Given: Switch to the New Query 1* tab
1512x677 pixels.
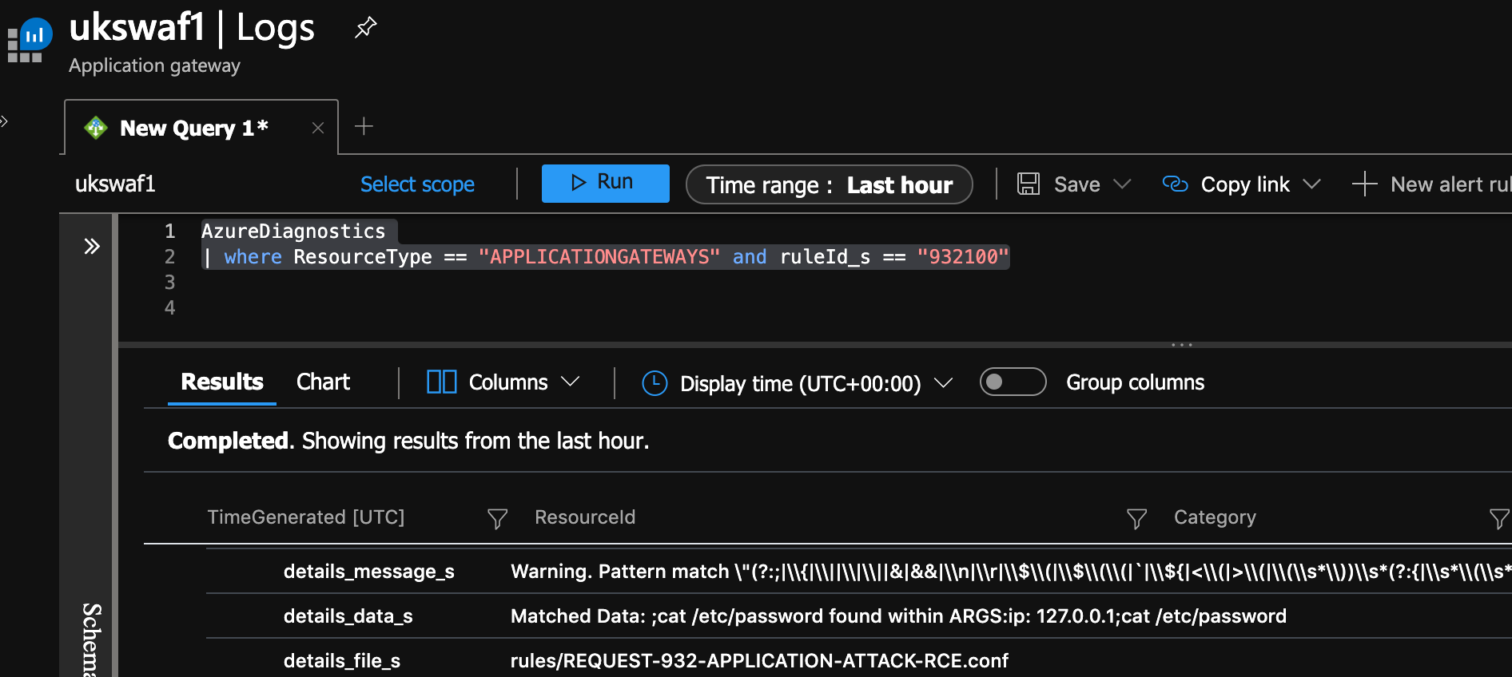Looking at the screenshot, I should click(194, 128).
